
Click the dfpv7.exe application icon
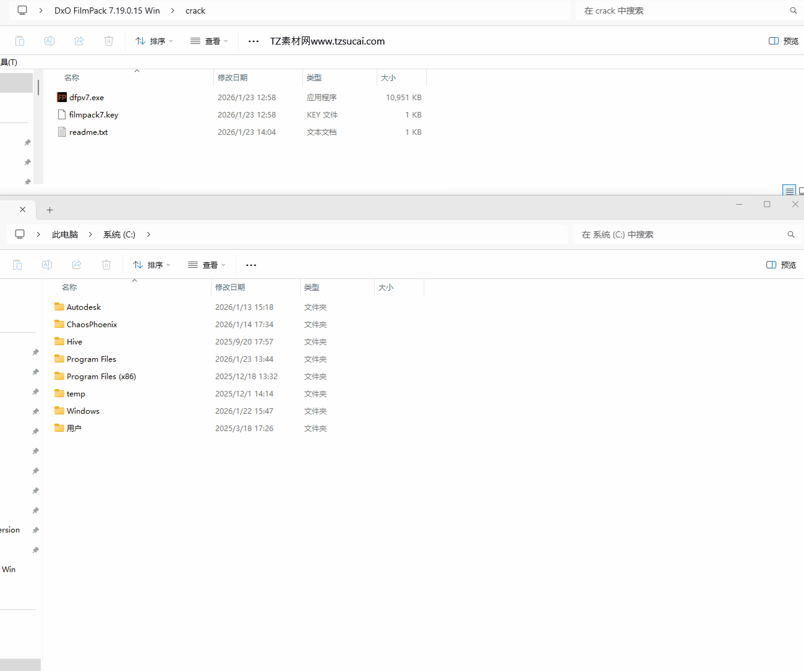tap(62, 97)
